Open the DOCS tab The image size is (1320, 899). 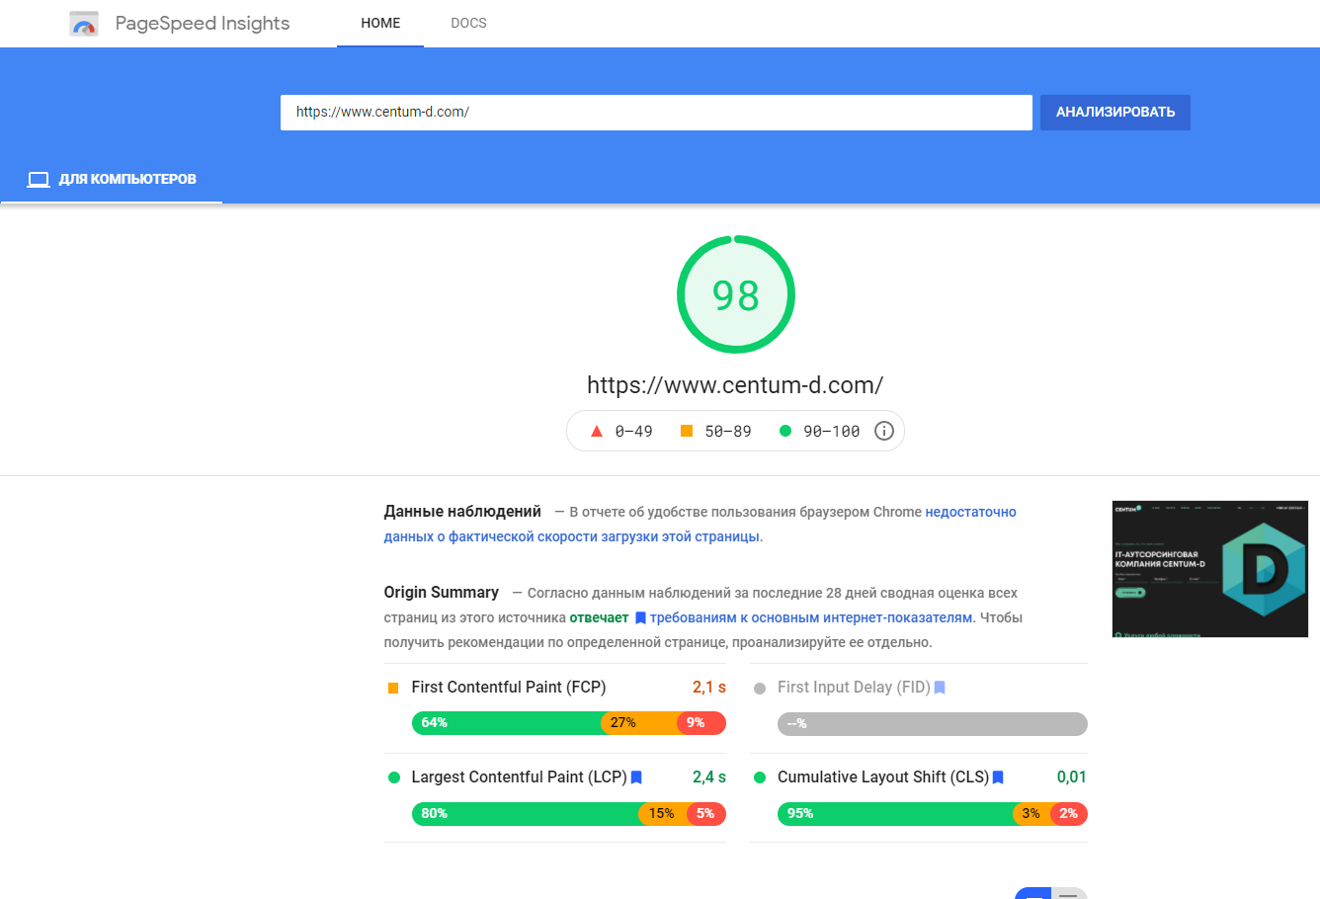pyautogui.click(x=468, y=23)
